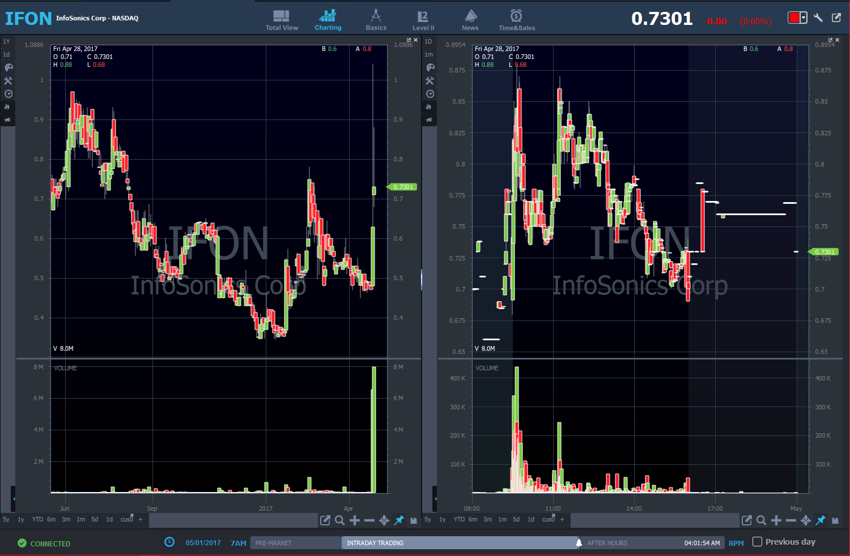Click the 05/01/2017 date field
Viewport: 850px width, 556px height.
(x=203, y=543)
